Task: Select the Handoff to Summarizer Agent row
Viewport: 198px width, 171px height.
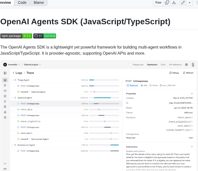Action: pyautogui.click(x=66, y=139)
